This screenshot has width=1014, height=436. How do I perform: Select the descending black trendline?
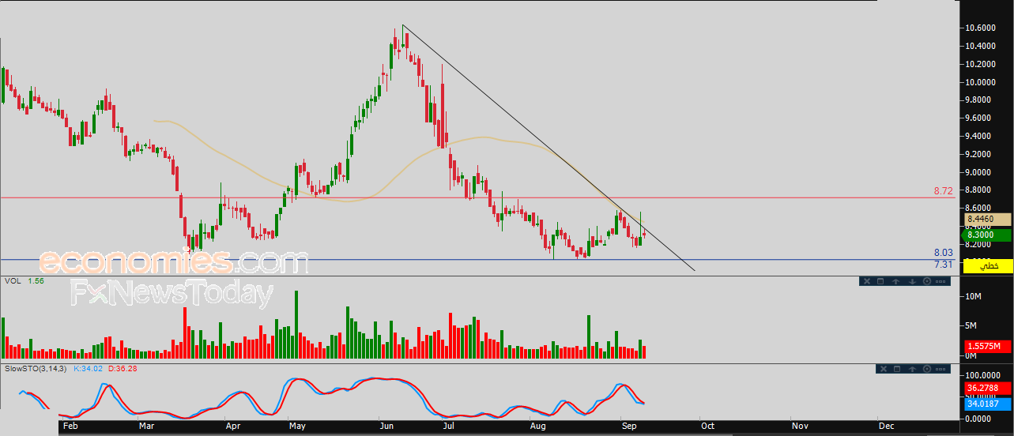tap(548, 148)
